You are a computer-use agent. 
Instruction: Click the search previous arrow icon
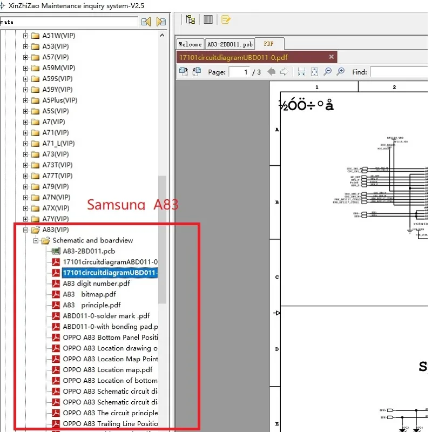[146, 22]
